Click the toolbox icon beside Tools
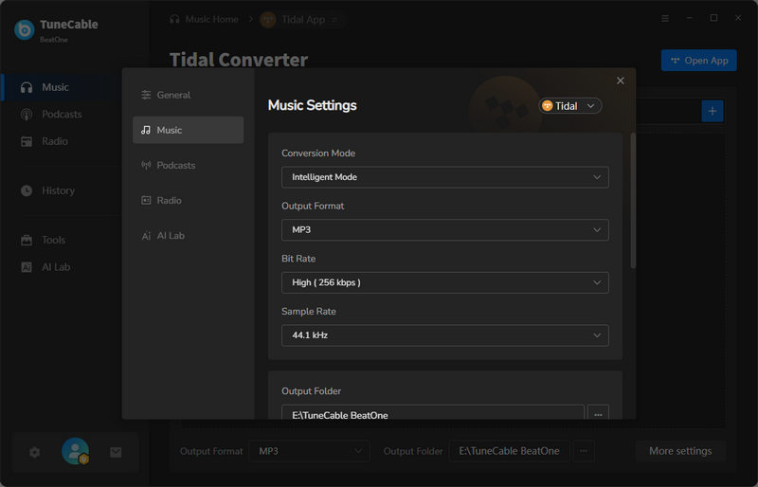Screen dimensions: 758x487 point(27,241)
